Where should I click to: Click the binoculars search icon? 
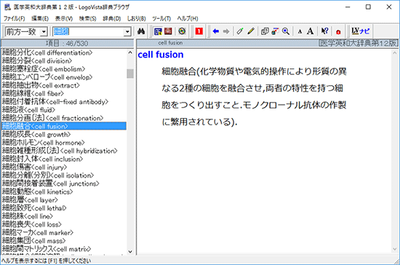tap(141, 31)
